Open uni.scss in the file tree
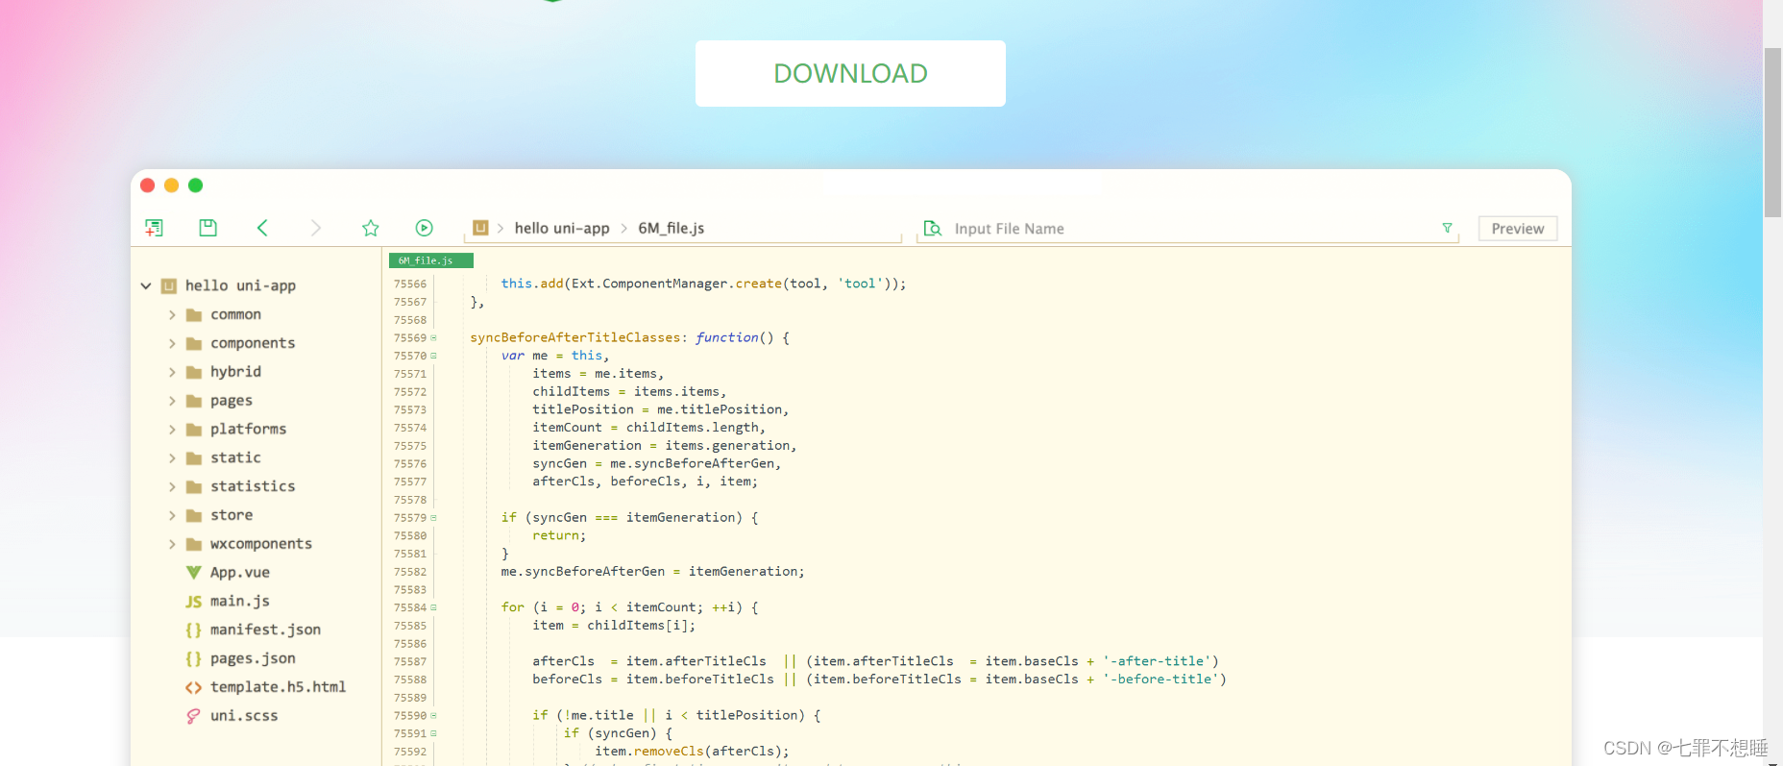Viewport: 1783px width, 766px height. click(244, 716)
